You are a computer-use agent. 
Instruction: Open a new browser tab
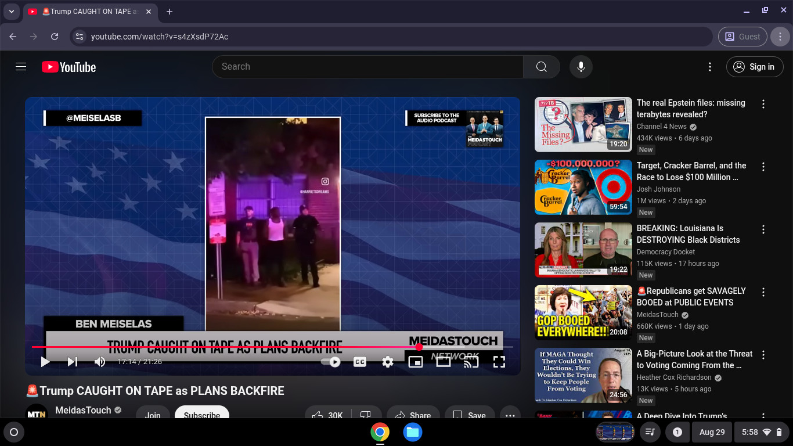170,12
